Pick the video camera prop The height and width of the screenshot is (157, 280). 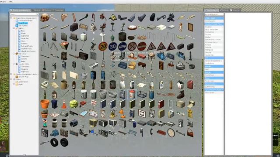(171, 17)
